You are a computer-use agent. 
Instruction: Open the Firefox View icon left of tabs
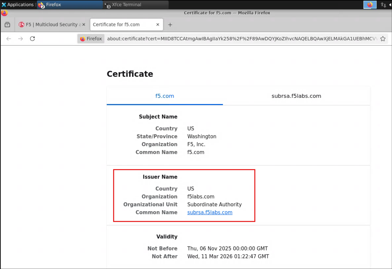(x=7, y=24)
